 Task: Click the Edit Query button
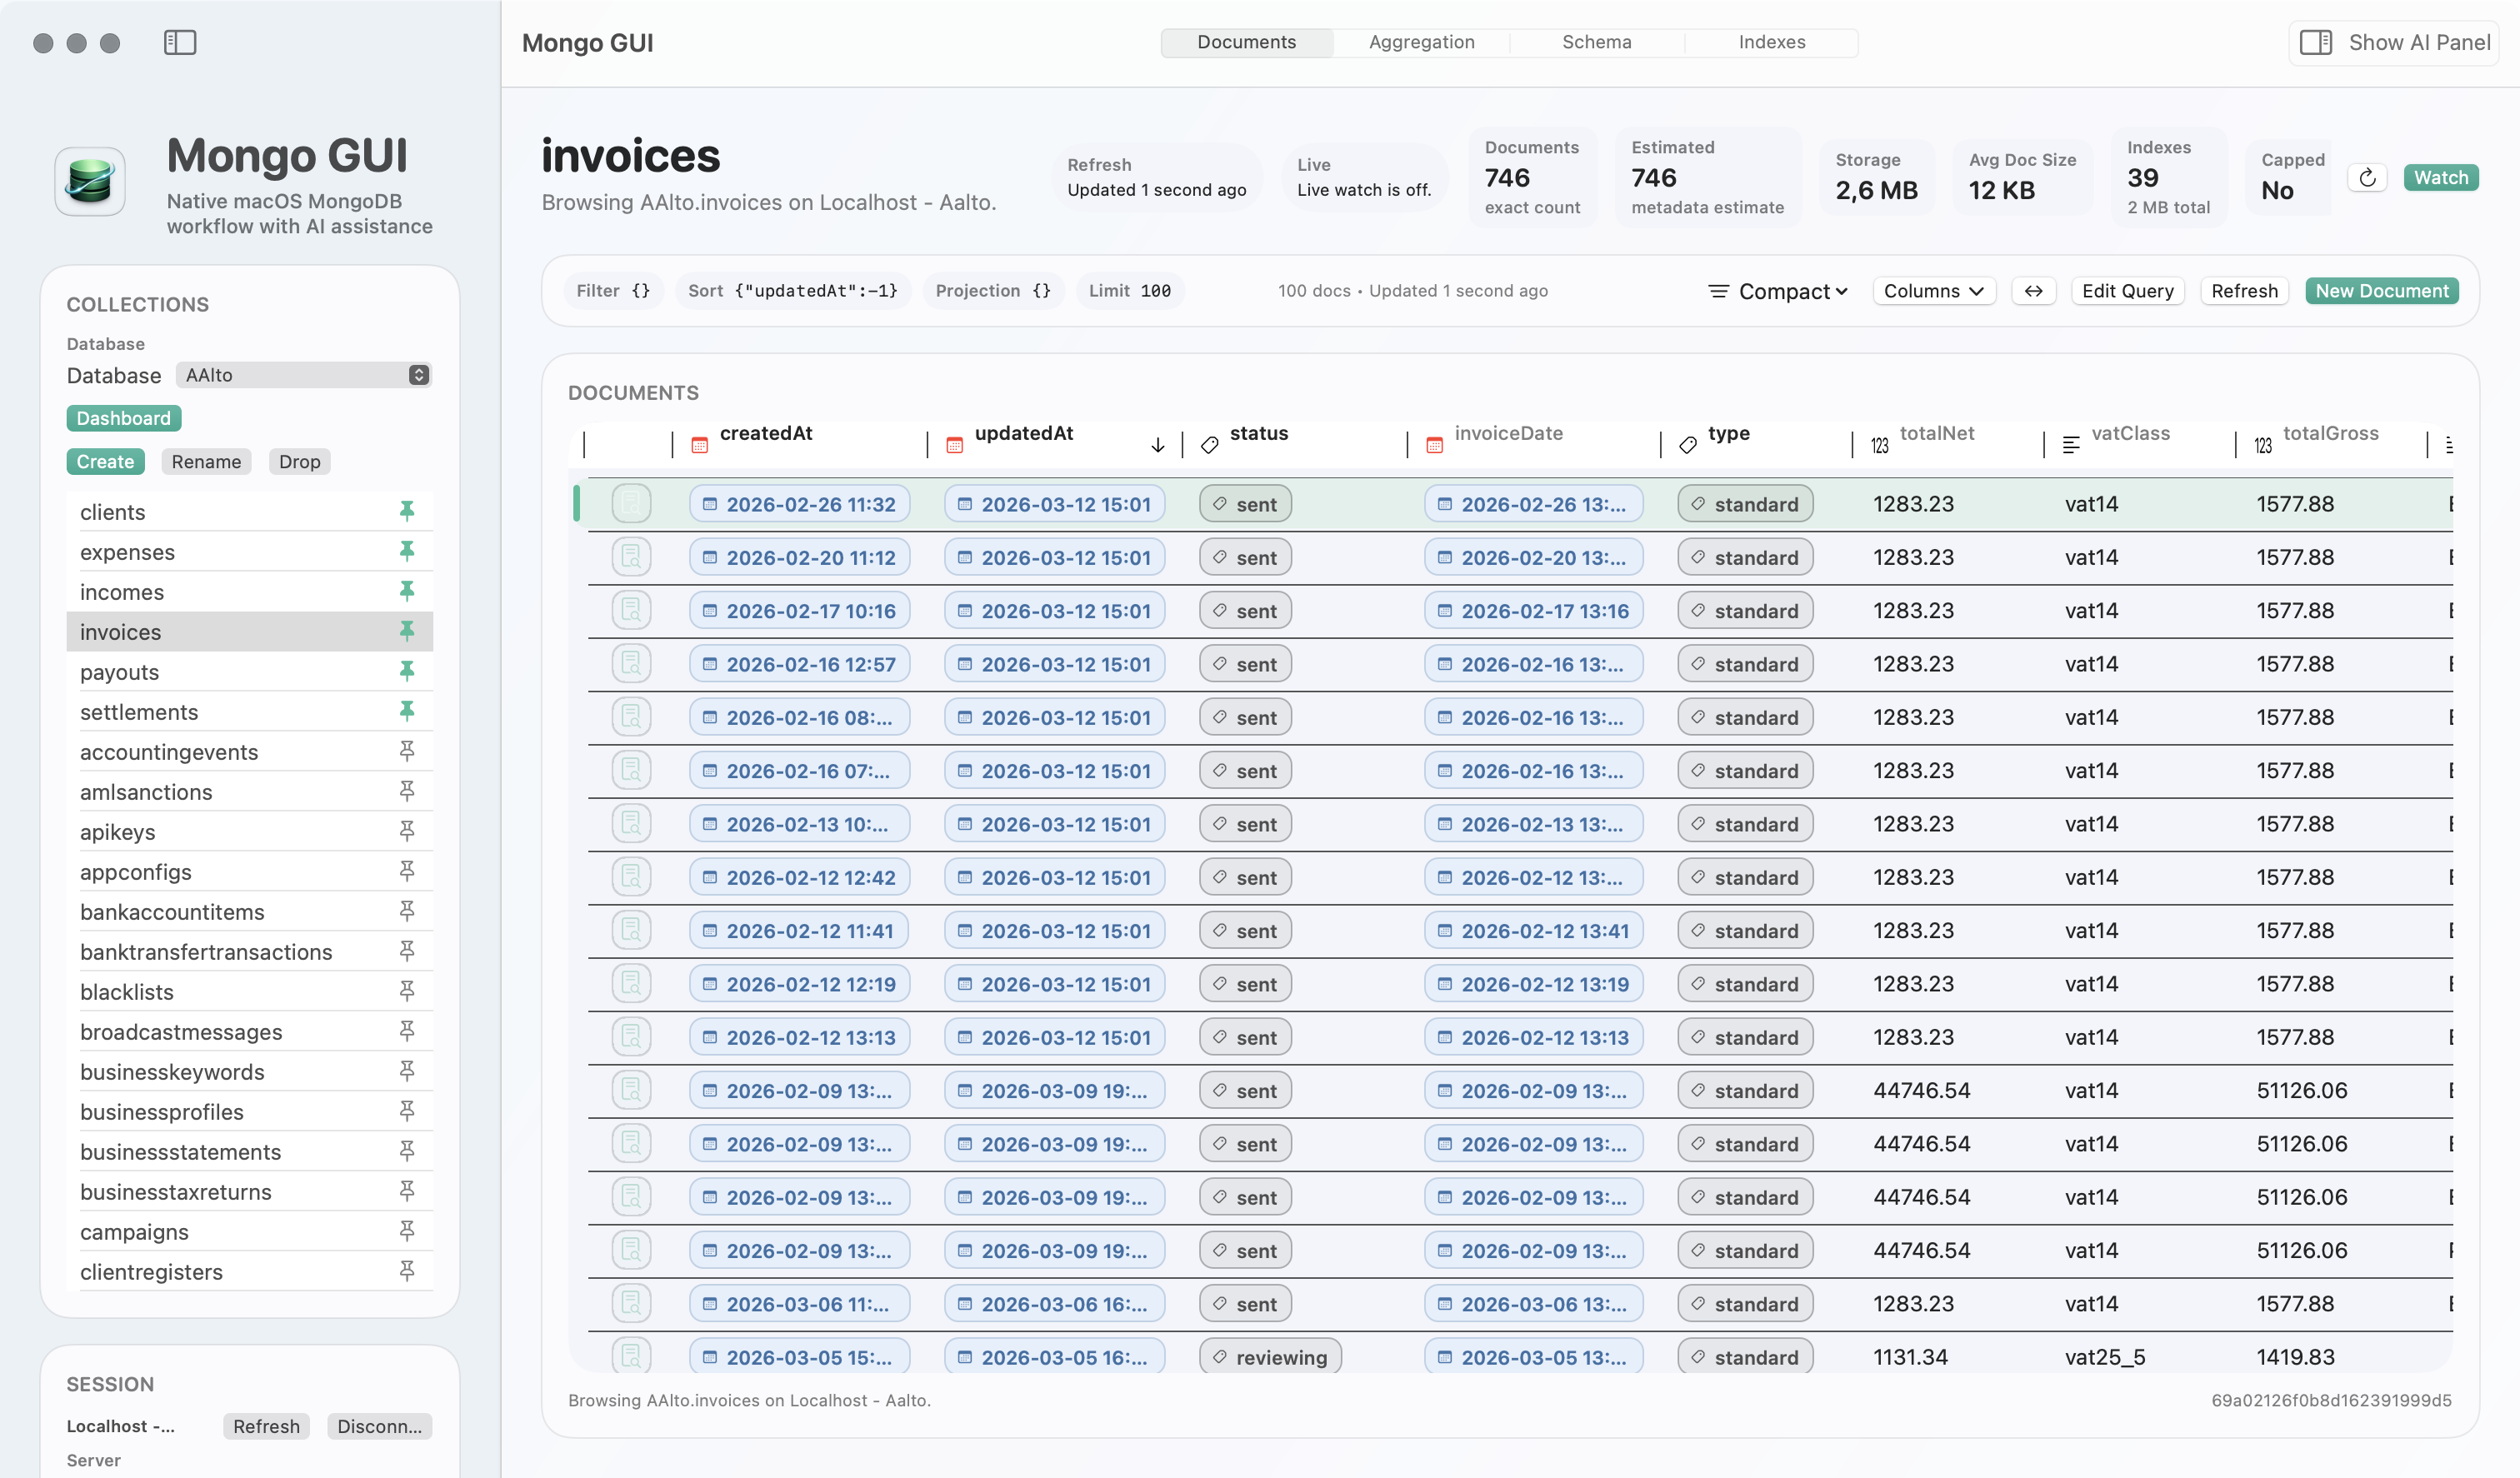[2127, 291]
